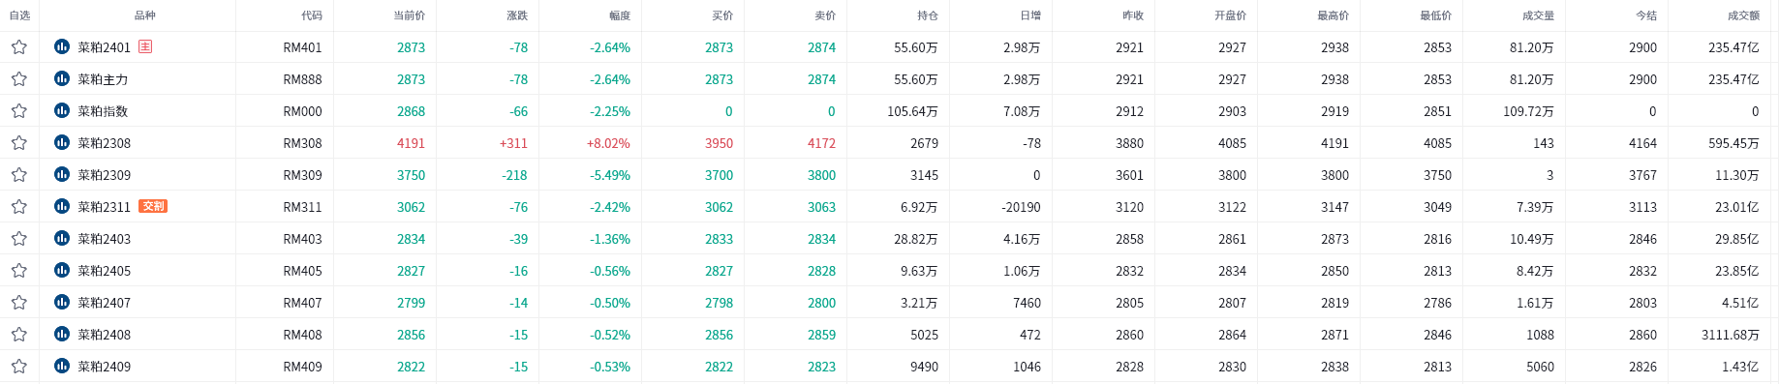
Task: Click the 主 badge next to 菜粕2401
Action: [145, 46]
